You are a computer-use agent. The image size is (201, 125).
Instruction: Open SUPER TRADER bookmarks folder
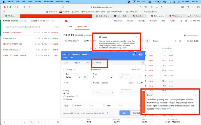tap(116, 12)
